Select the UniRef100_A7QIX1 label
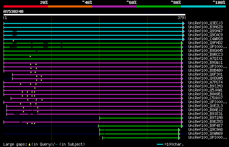 pyautogui.click(x=205, y=59)
